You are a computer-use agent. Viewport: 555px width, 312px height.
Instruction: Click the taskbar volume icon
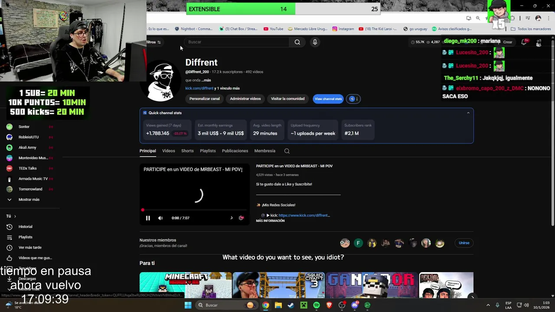(x=526, y=305)
